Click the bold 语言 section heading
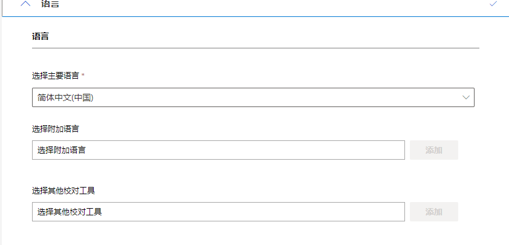 point(41,36)
